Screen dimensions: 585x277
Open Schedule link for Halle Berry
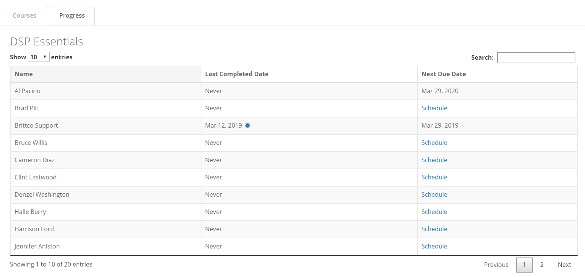tap(434, 212)
